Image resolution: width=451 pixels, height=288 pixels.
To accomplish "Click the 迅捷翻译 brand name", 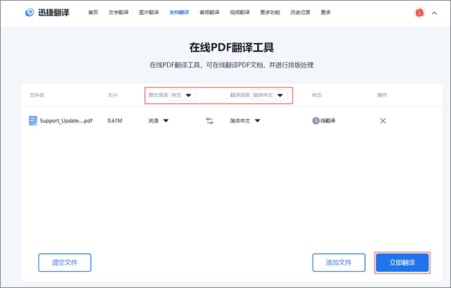I will tap(54, 13).
